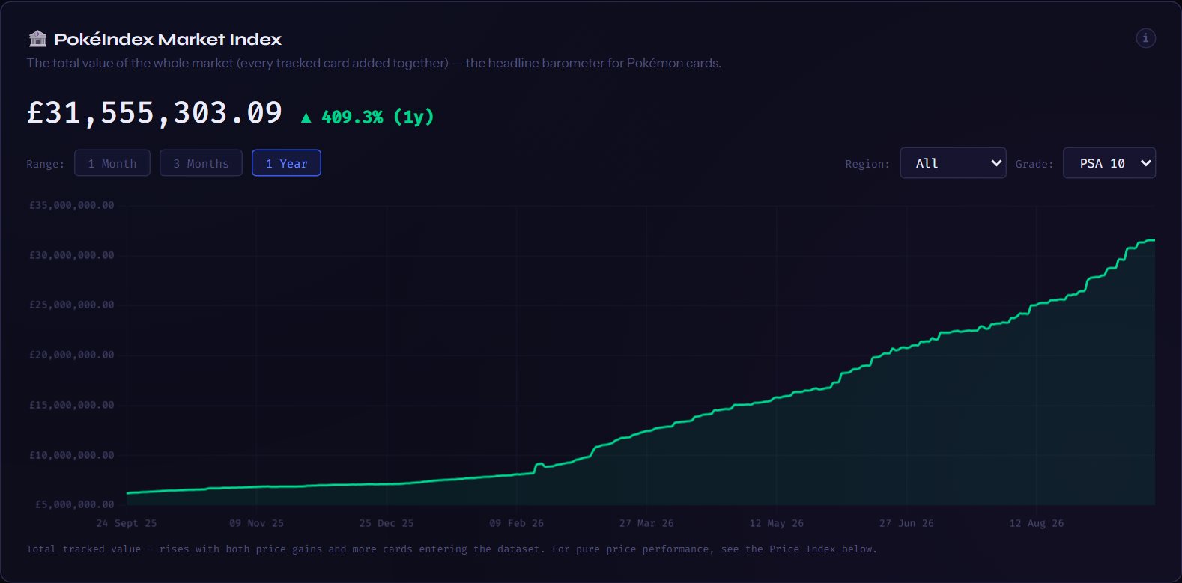Click the subtitle describing total market value
Screen dimensions: 1182x583
point(374,63)
